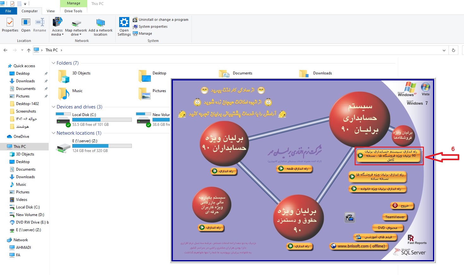This screenshot has height=275, width=464.
Task: Click the Windows XP logo in installer
Action: click(407, 89)
